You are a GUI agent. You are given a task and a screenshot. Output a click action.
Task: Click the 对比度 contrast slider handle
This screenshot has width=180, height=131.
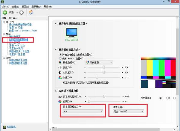[104, 73]
